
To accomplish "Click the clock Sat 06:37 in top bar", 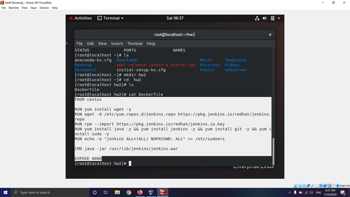I will [x=175, y=18].
